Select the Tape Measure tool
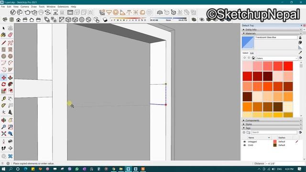 pos(4,99)
